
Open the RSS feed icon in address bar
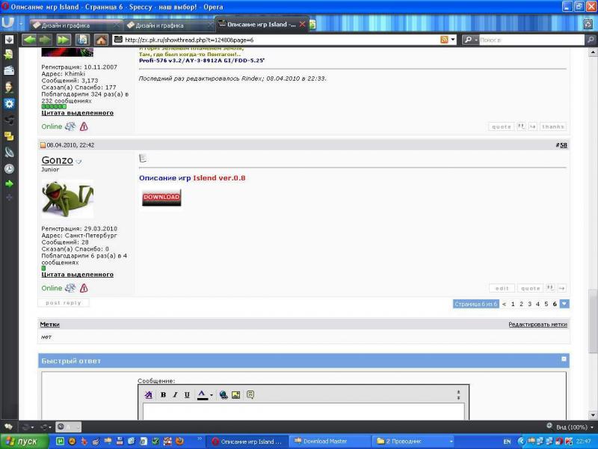pyautogui.click(x=445, y=40)
